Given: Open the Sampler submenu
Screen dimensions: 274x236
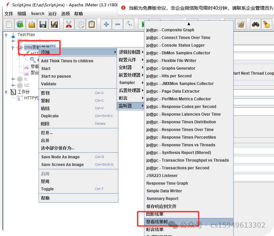Looking at the screenshot, I should click(x=131, y=83).
